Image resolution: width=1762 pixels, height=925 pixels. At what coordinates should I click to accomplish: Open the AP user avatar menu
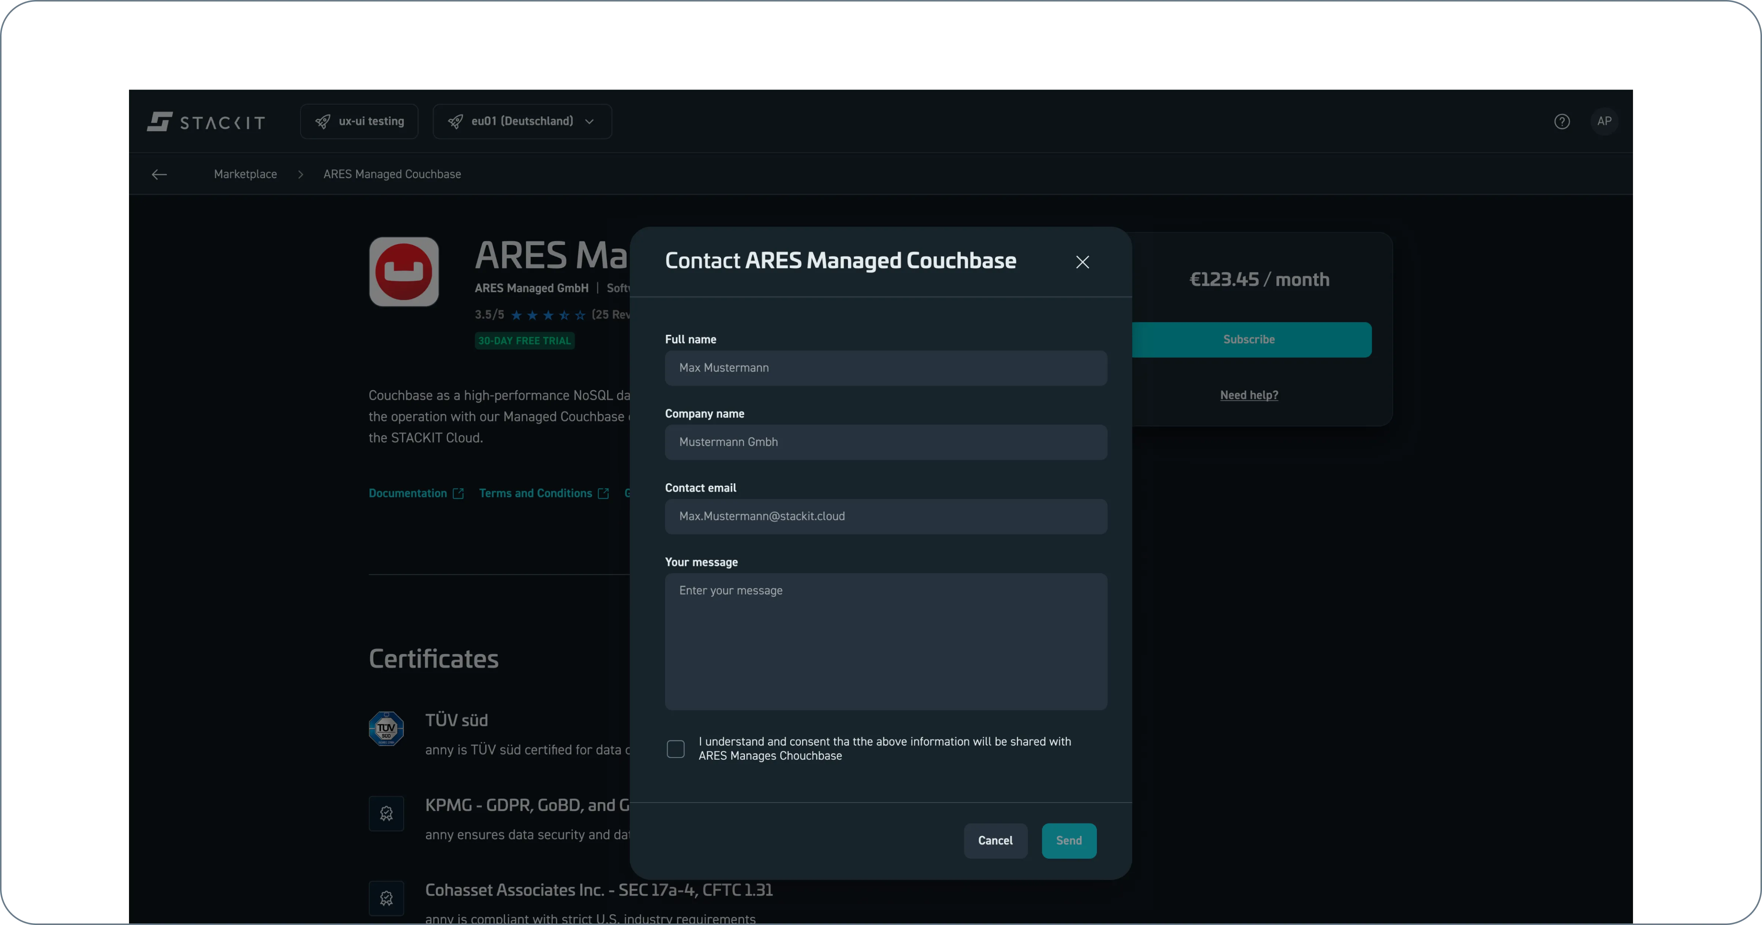point(1604,122)
